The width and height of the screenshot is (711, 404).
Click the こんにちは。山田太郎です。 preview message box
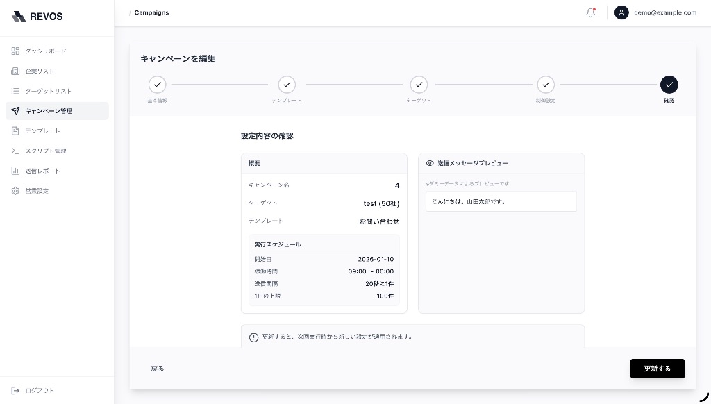501,201
